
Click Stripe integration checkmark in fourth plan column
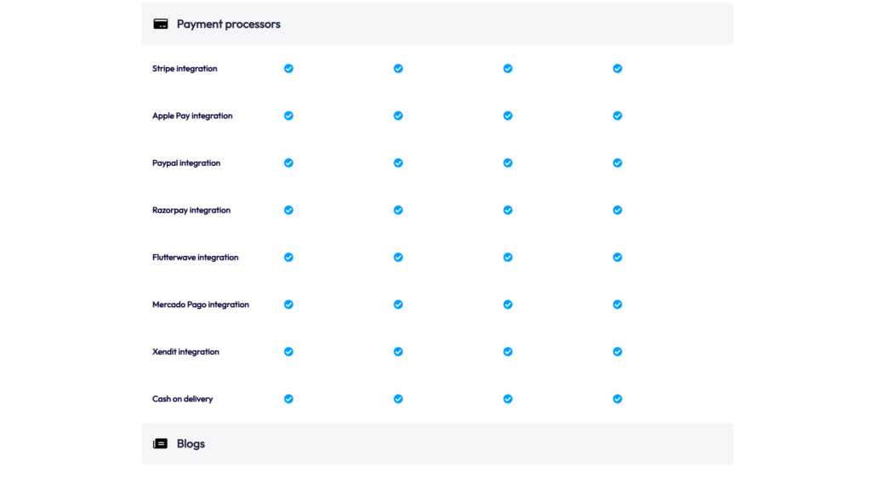pos(618,68)
